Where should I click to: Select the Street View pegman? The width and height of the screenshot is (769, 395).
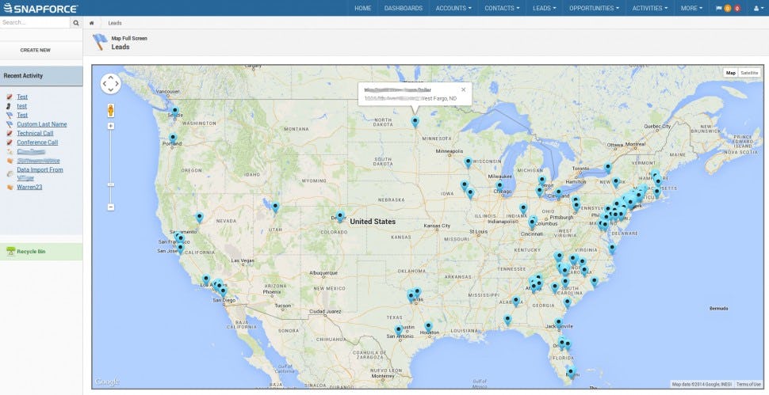111,110
